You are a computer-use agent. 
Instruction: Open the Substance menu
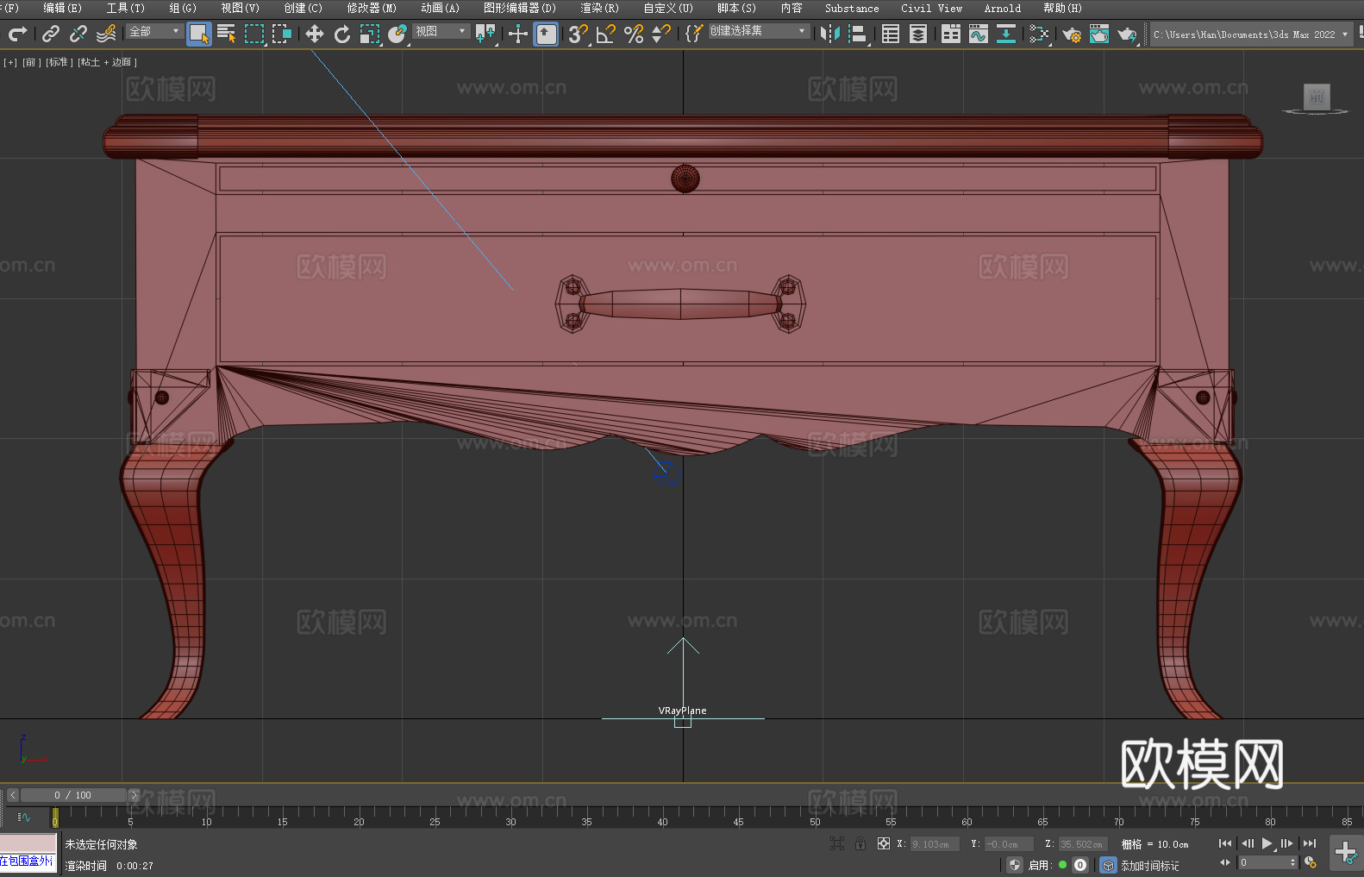[852, 8]
